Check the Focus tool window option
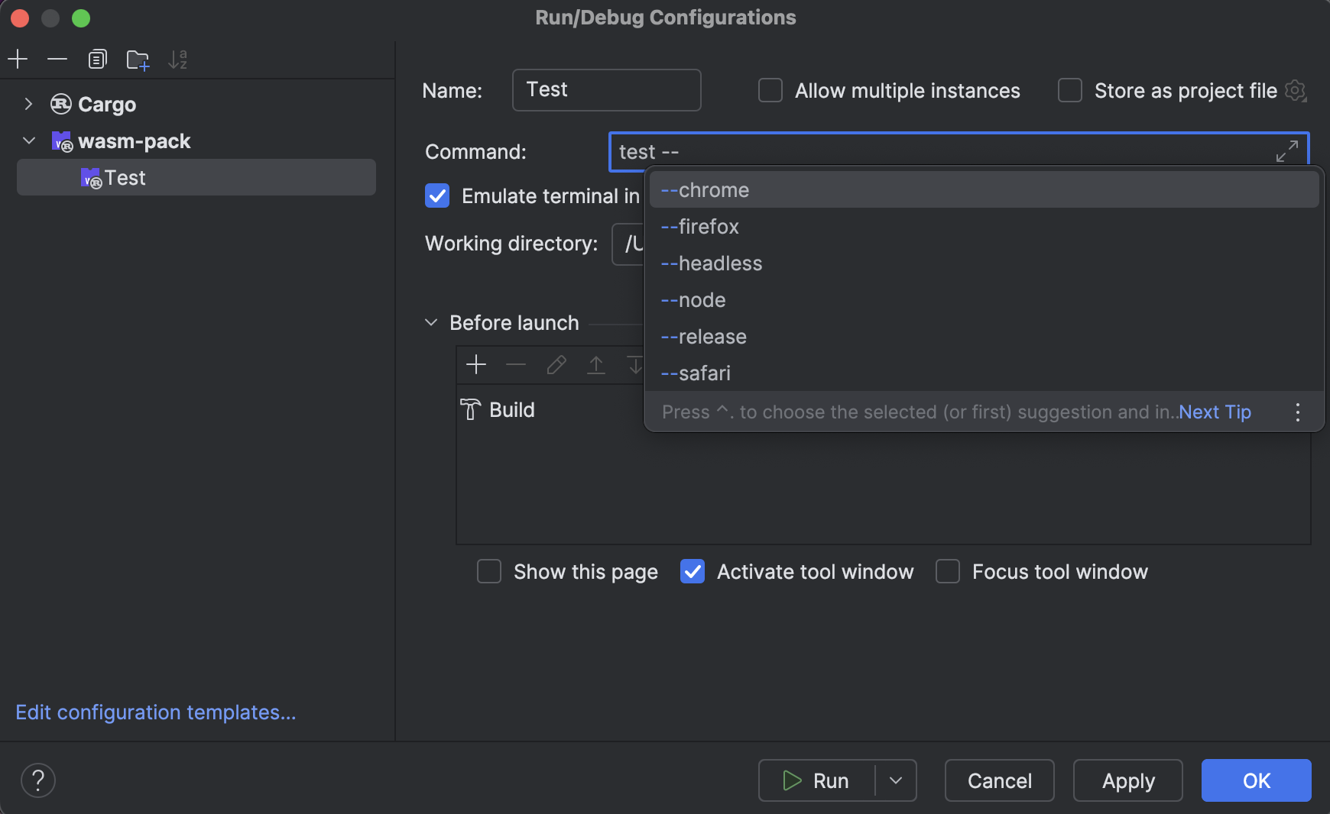Image resolution: width=1330 pixels, height=814 pixels. pyautogui.click(x=948, y=571)
